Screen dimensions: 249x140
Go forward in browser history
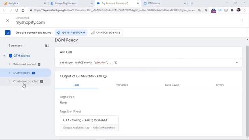click(11, 10)
